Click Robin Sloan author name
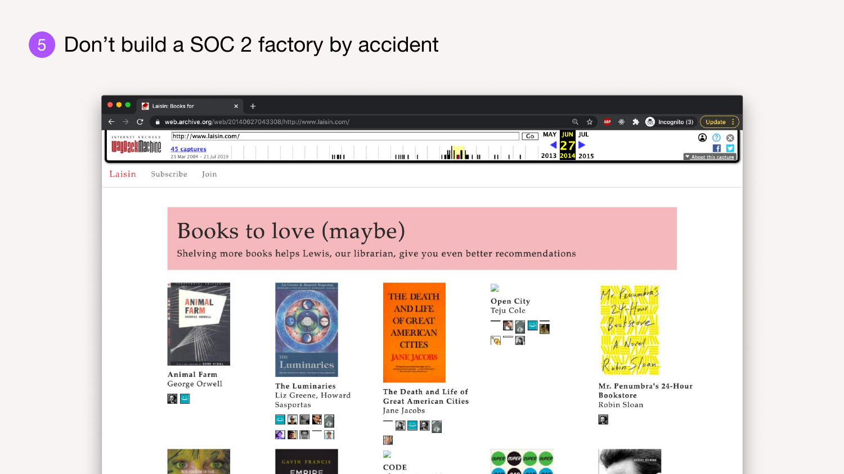Screen dimensions: 844x474 point(621,405)
